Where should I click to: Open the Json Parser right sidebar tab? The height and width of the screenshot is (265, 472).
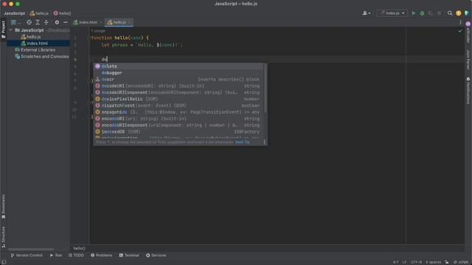point(468,60)
